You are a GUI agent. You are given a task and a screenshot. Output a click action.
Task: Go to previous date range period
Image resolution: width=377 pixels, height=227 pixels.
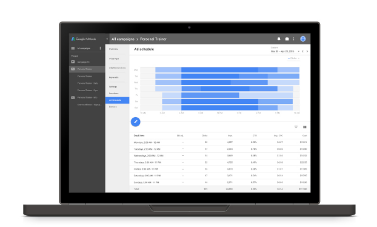click(302, 51)
